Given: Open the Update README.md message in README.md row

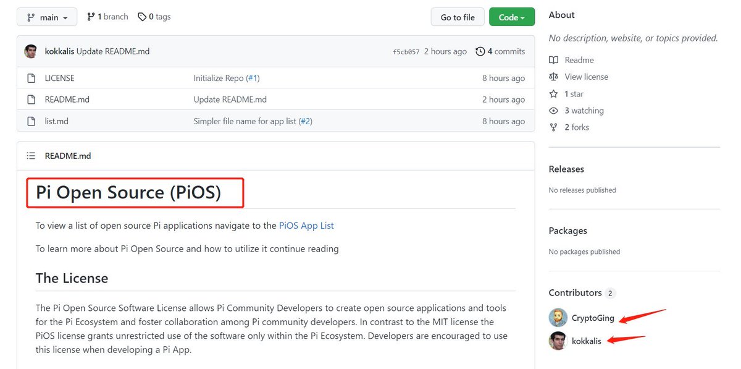Looking at the screenshot, I should pyautogui.click(x=230, y=100).
